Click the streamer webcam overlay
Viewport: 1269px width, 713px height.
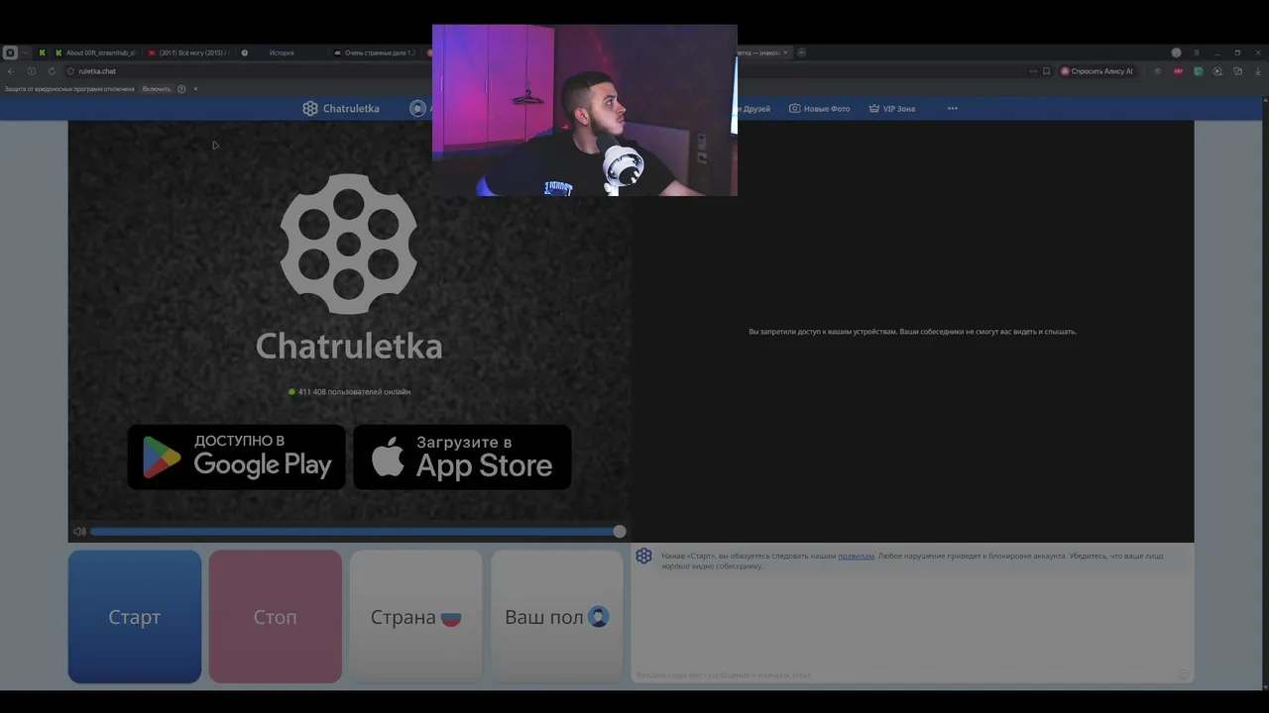pyautogui.click(x=585, y=110)
